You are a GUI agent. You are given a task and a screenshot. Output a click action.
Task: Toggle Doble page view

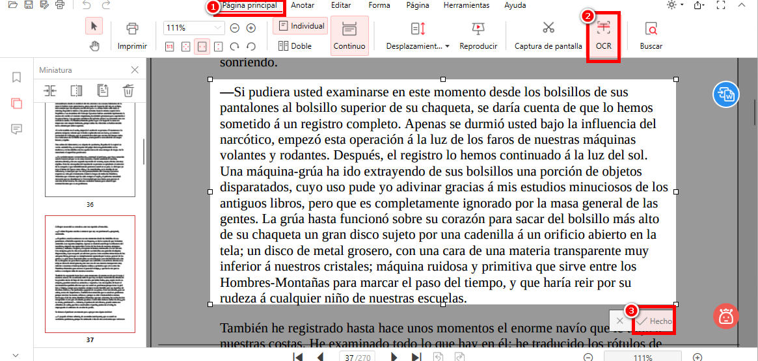[295, 46]
